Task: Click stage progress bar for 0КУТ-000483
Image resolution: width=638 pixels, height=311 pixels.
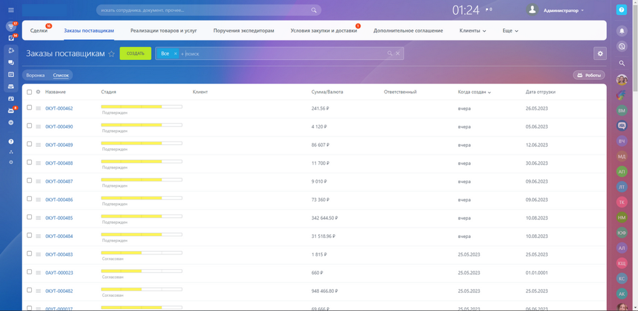Action: coord(141,252)
